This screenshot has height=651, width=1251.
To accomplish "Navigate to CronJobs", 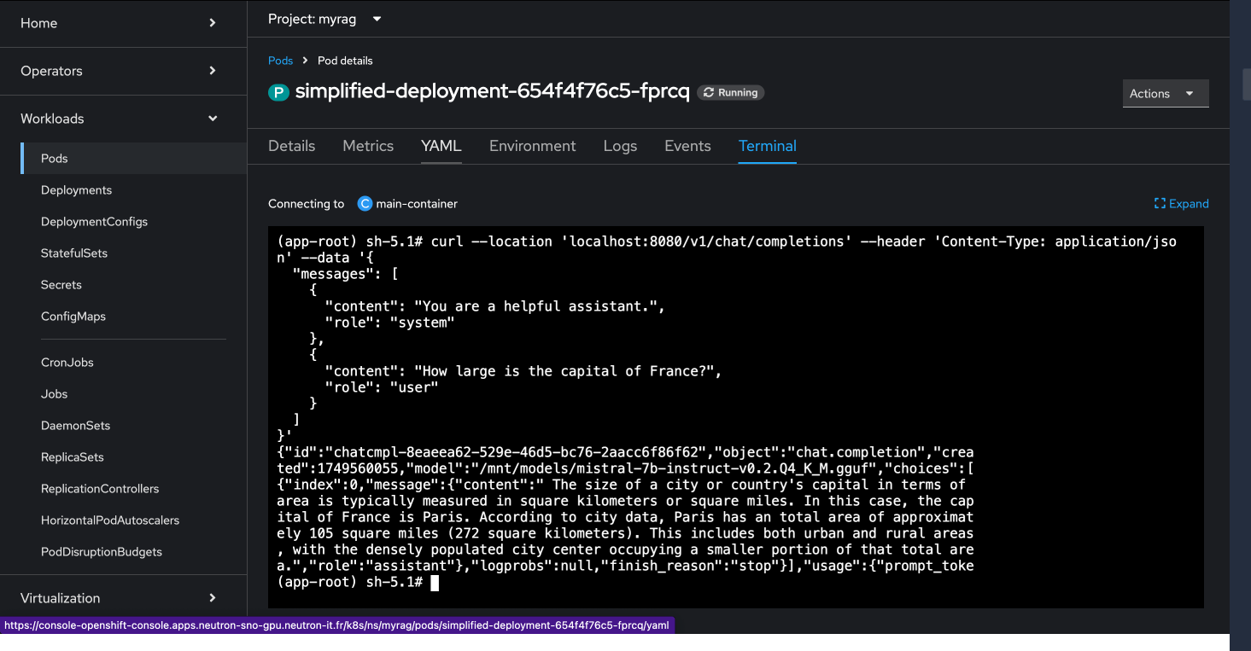I will 134,363.
